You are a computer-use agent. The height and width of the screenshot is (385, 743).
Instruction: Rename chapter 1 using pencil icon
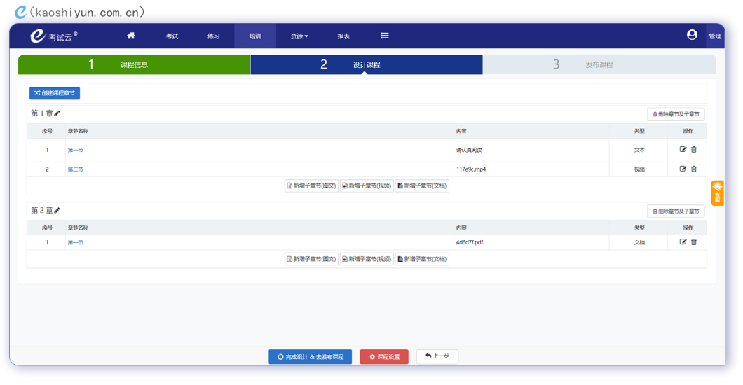tap(57, 113)
